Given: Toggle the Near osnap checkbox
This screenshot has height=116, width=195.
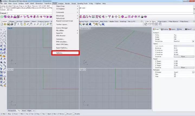Looking at the screenshot, I should (7, 114).
